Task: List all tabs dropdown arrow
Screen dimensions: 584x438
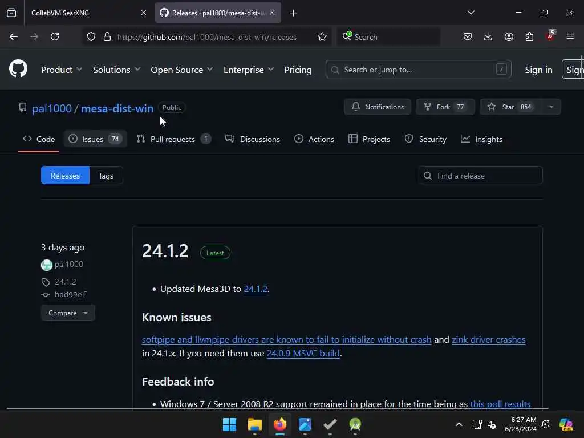Action: [471, 13]
